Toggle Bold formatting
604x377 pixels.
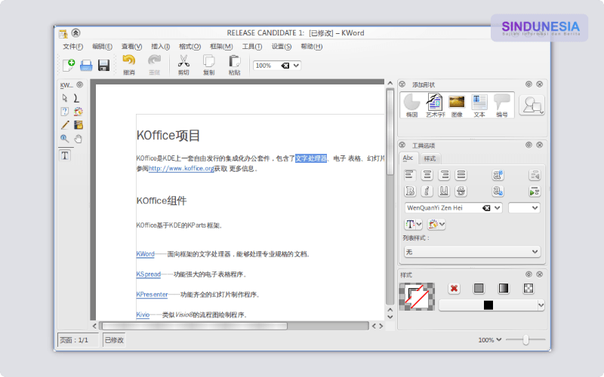[x=410, y=191]
